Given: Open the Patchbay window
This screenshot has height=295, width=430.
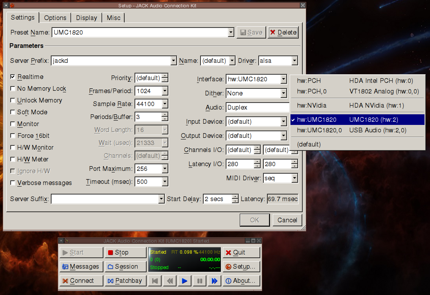Looking at the screenshot, I should [126, 281].
